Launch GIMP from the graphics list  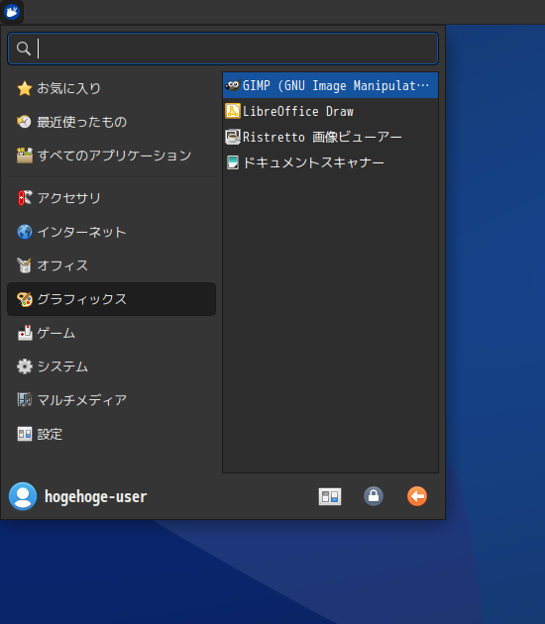tap(330, 85)
